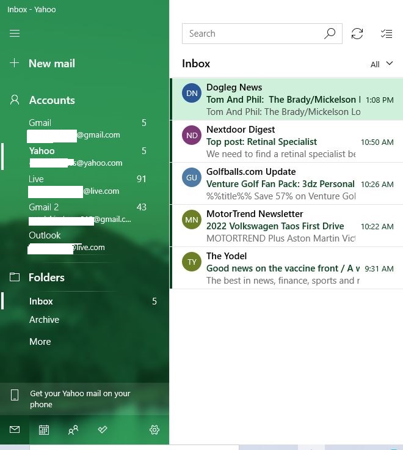This screenshot has height=450, width=403.
Task: Click the search magnifier icon
Action: click(x=330, y=34)
